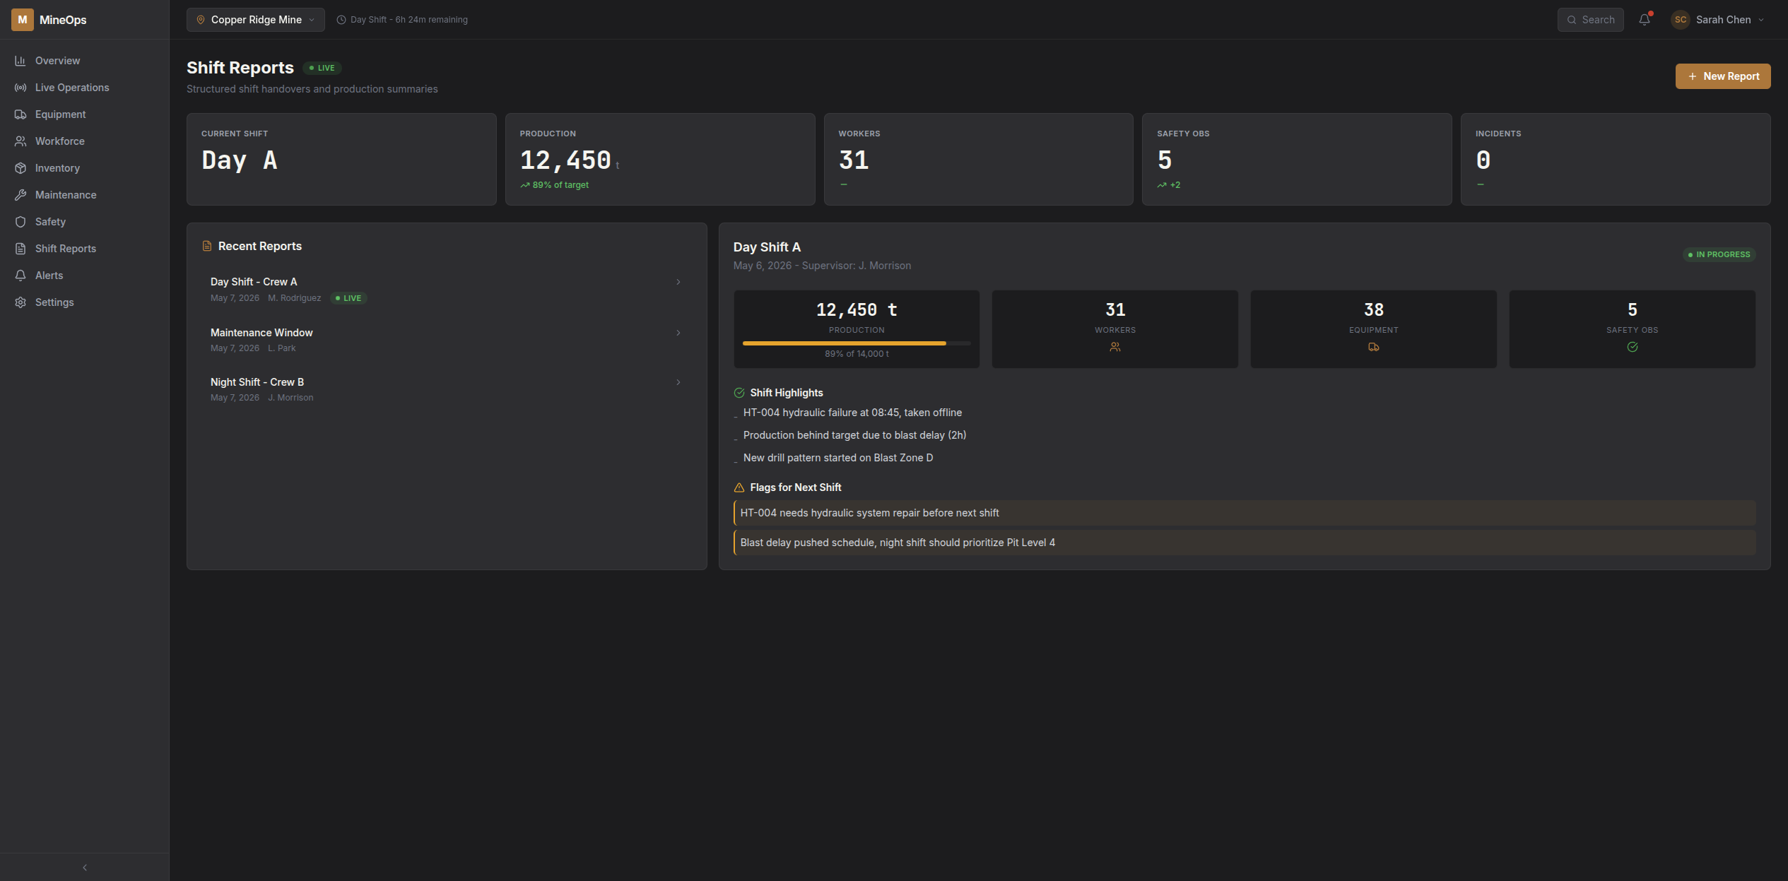Click the Overview chart icon in sidebar
The image size is (1788, 881).
(20, 61)
